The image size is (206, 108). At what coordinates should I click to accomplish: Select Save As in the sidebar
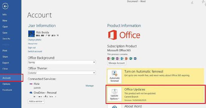pyautogui.click(x=6, y=39)
